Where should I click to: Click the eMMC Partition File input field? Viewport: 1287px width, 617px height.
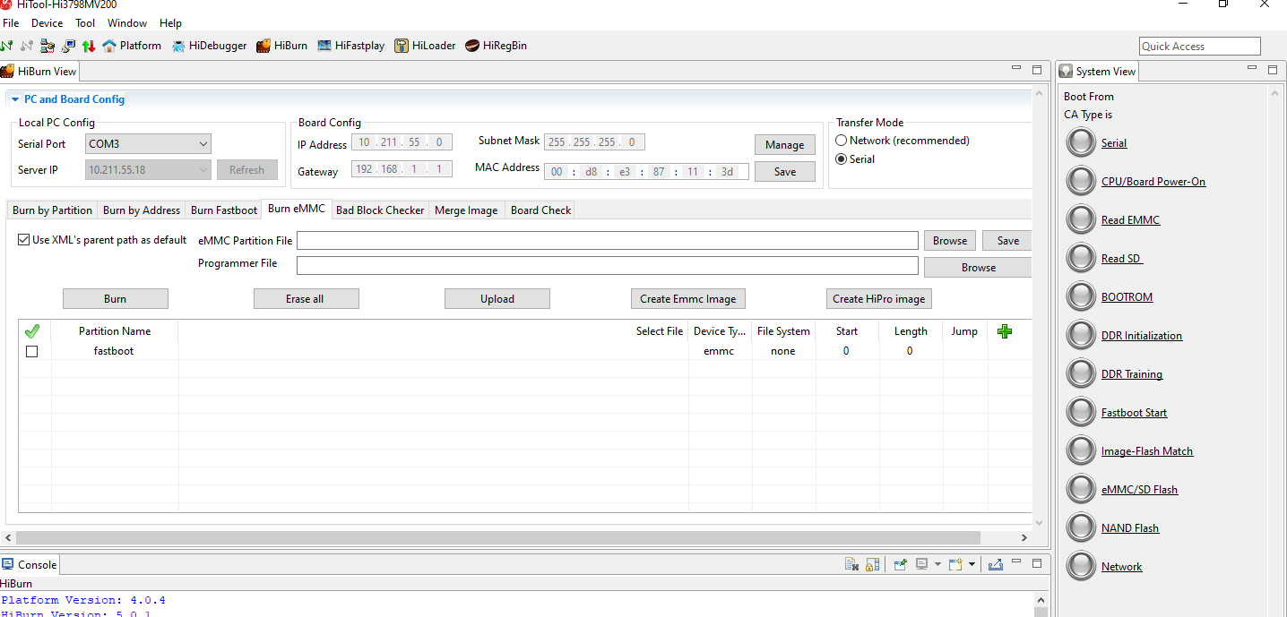click(607, 241)
